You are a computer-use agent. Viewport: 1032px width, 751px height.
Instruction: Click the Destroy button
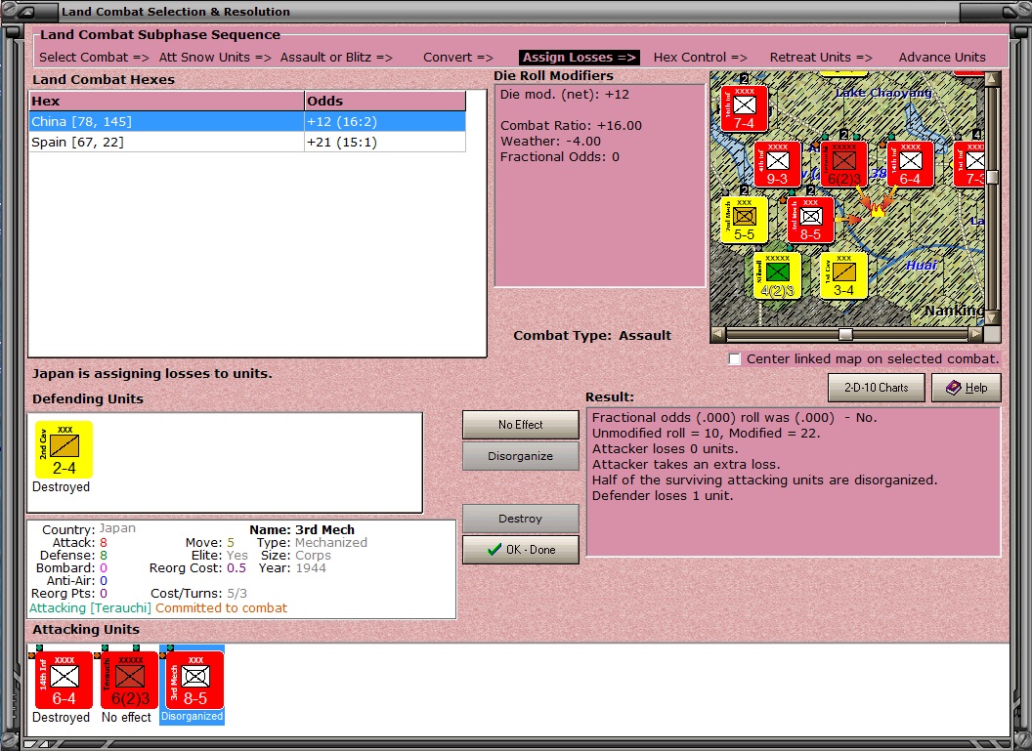click(521, 519)
